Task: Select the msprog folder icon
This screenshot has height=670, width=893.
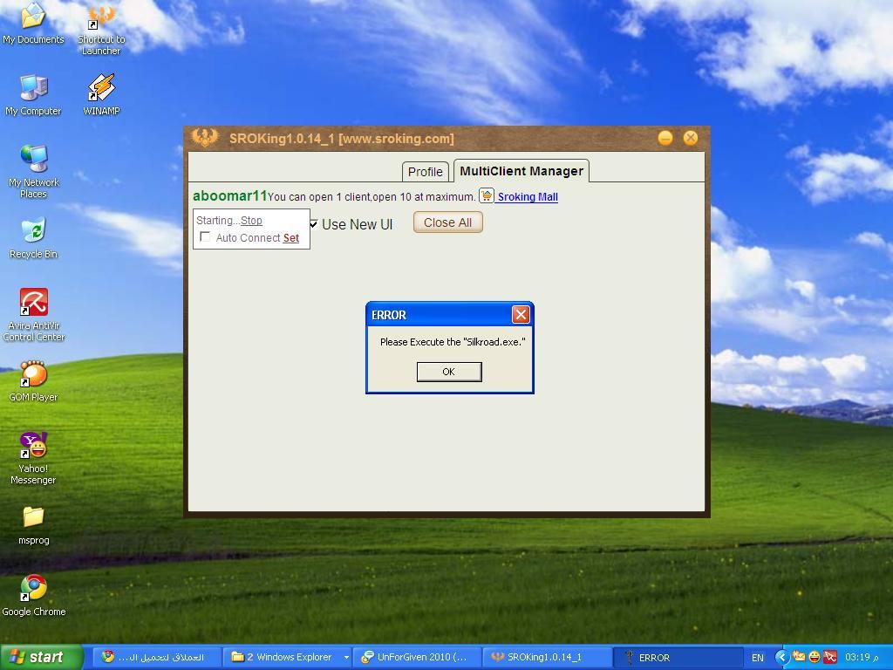Action: pyautogui.click(x=34, y=525)
